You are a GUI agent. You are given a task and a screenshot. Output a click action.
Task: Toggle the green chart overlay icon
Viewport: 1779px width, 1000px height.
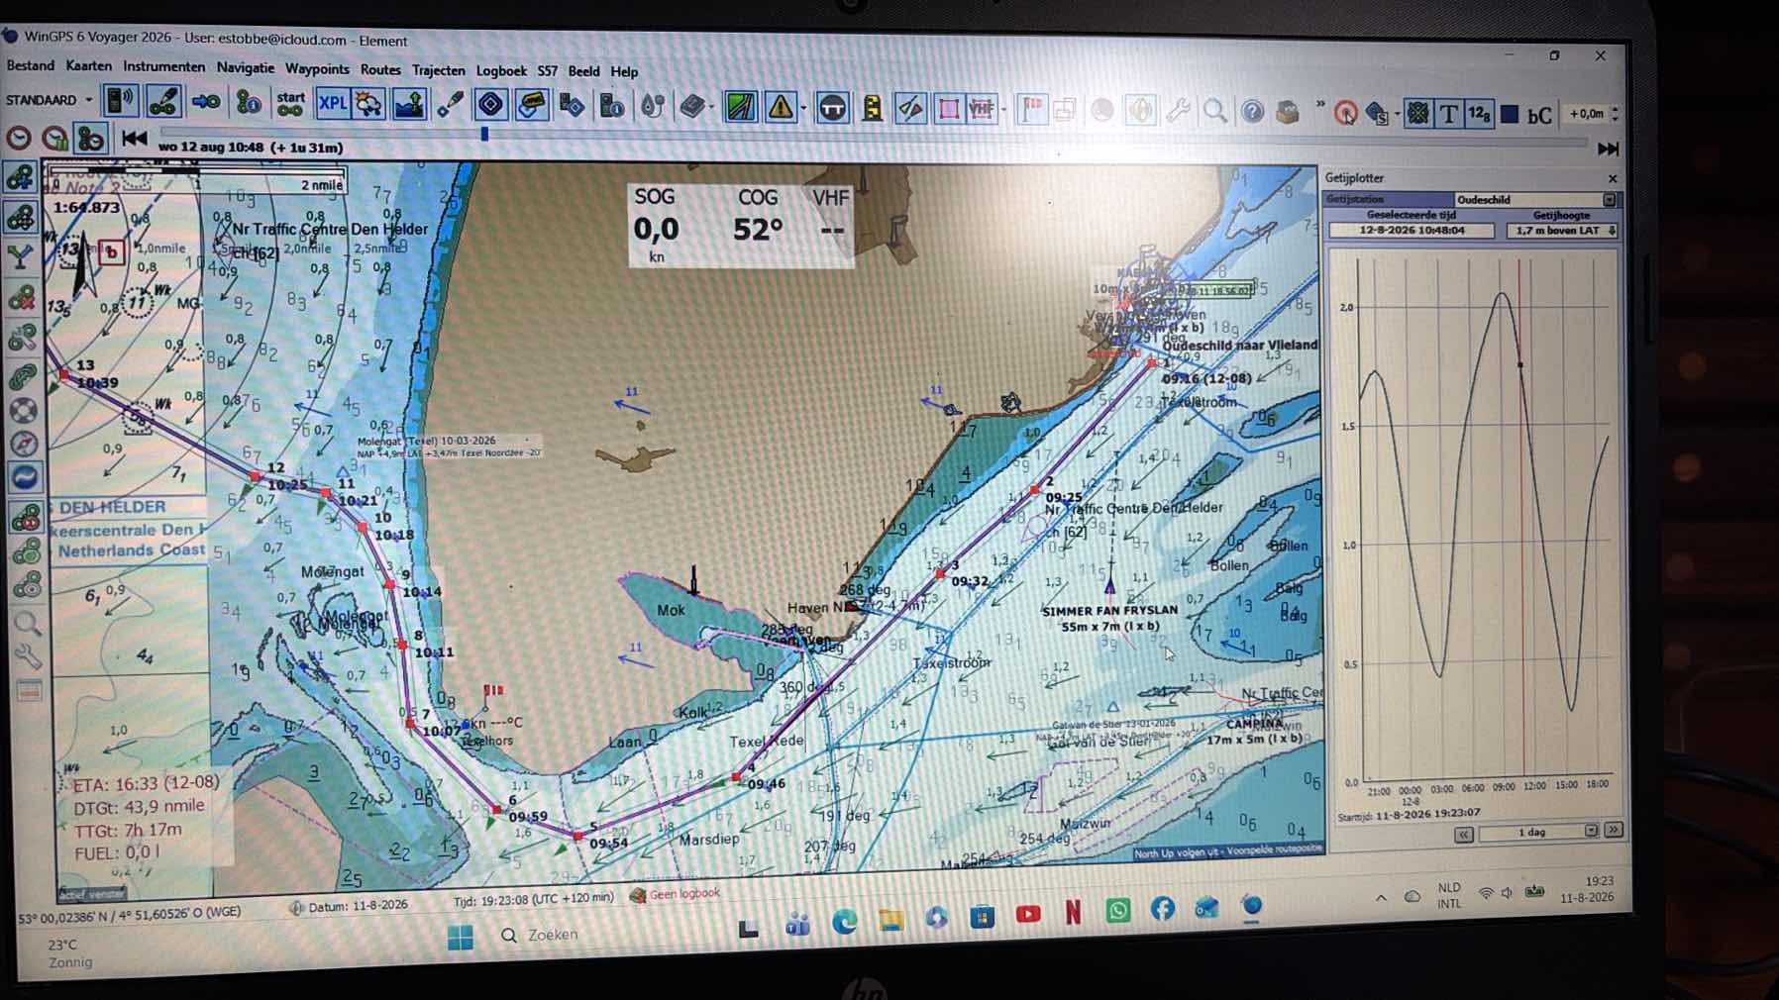(740, 106)
